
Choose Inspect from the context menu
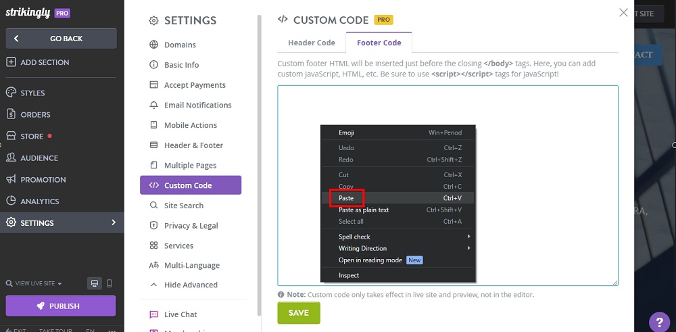point(397,275)
